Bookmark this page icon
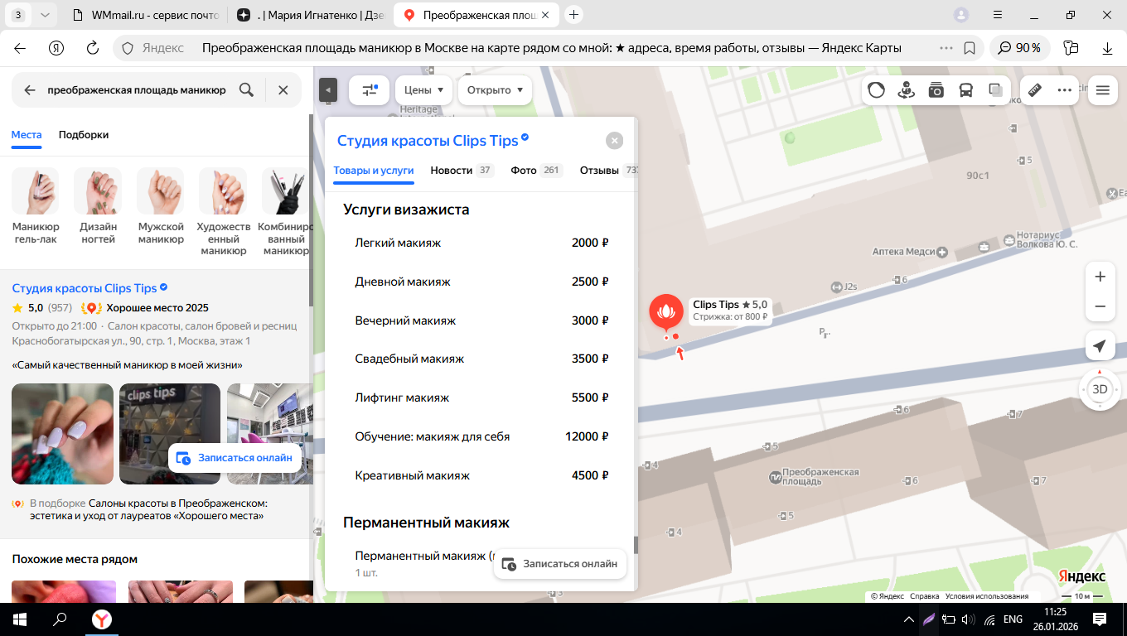Viewport: 1127px width, 636px height. [970, 48]
